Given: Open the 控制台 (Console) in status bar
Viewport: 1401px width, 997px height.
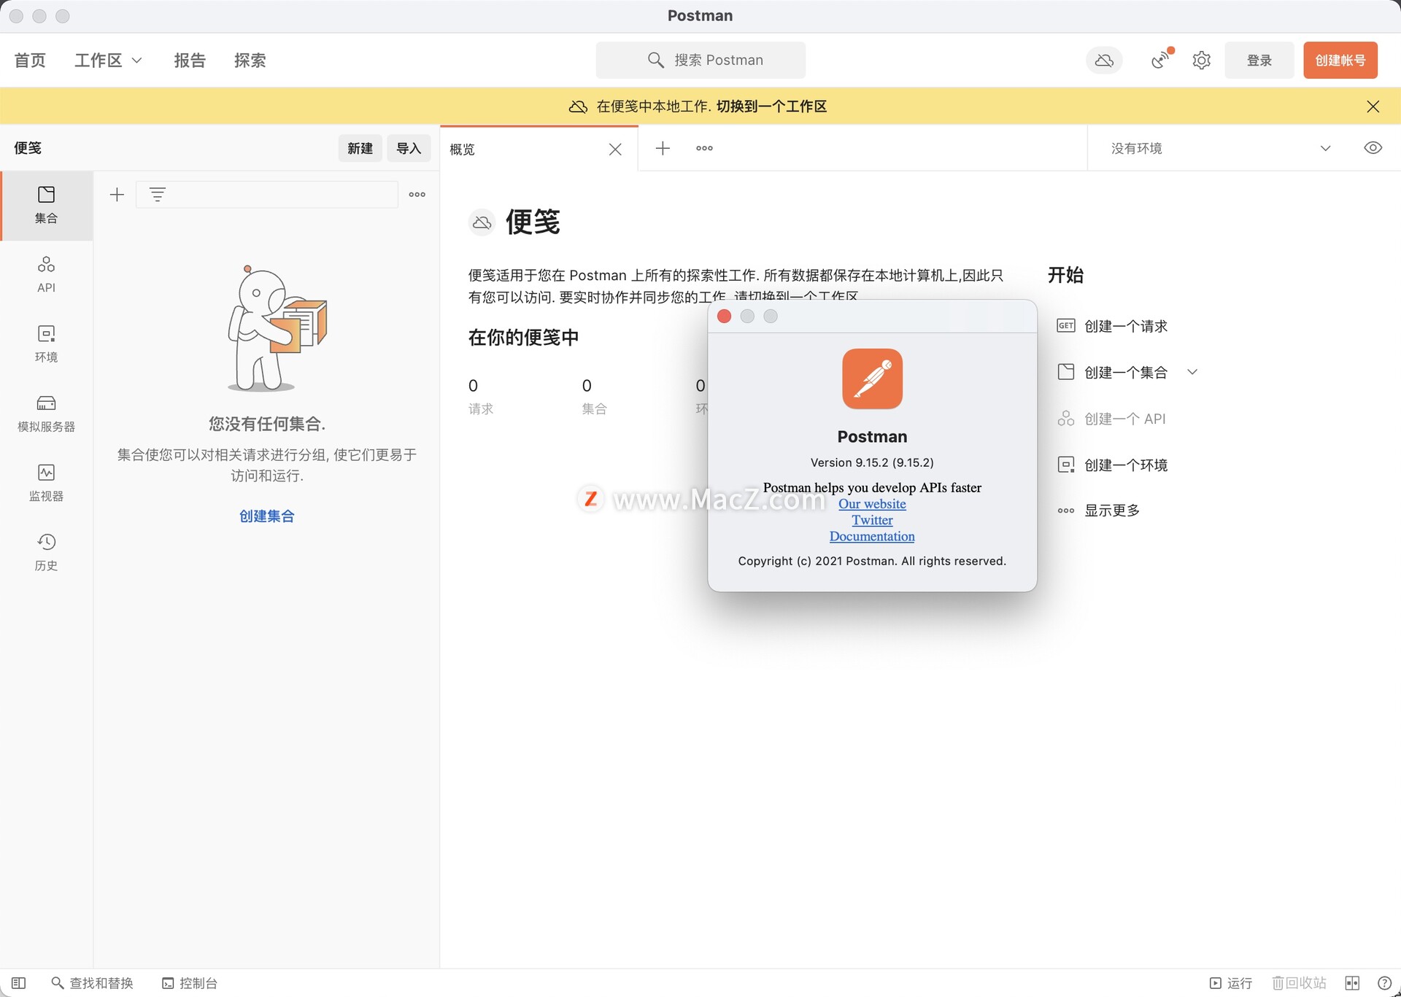Looking at the screenshot, I should 190,983.
